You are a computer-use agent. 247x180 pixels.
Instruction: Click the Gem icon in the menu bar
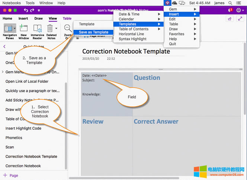(167, 3)
